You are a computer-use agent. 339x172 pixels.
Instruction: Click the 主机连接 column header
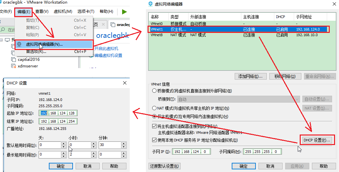point(257,17)
